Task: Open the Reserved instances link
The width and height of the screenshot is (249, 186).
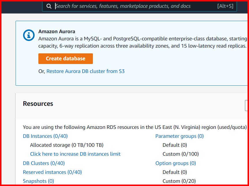Action: pyautogui.click(x=52, y=172)
